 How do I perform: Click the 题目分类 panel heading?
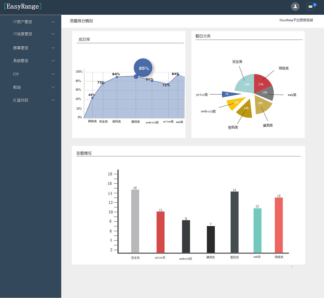coord(203,36)
